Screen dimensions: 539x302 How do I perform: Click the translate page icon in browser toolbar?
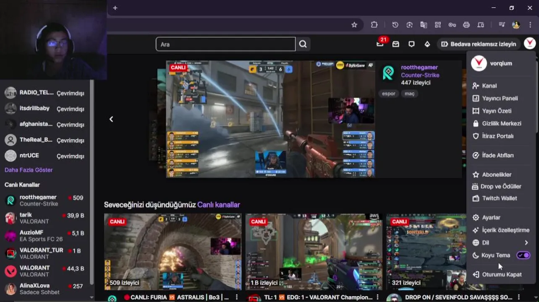tap(424, 25)
